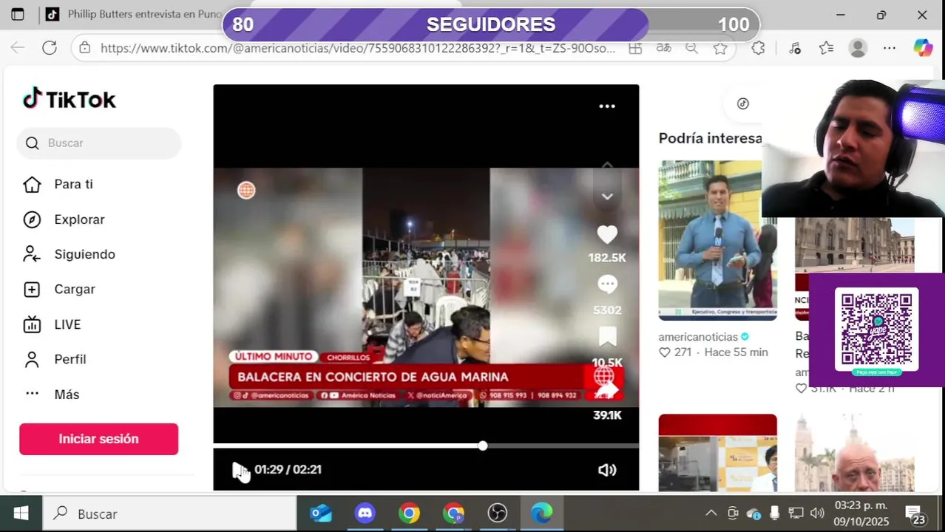Go to the next video with down chevron
Screen dimensions: 945x532
[x=607, y=197]
